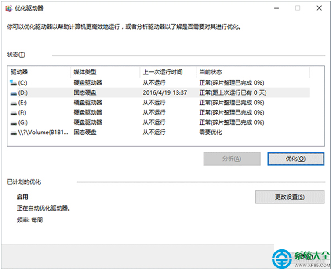Open 更改设置(S) for scheduled optimization
Viewport: 331px width, 270px height.
coord(290,197)
